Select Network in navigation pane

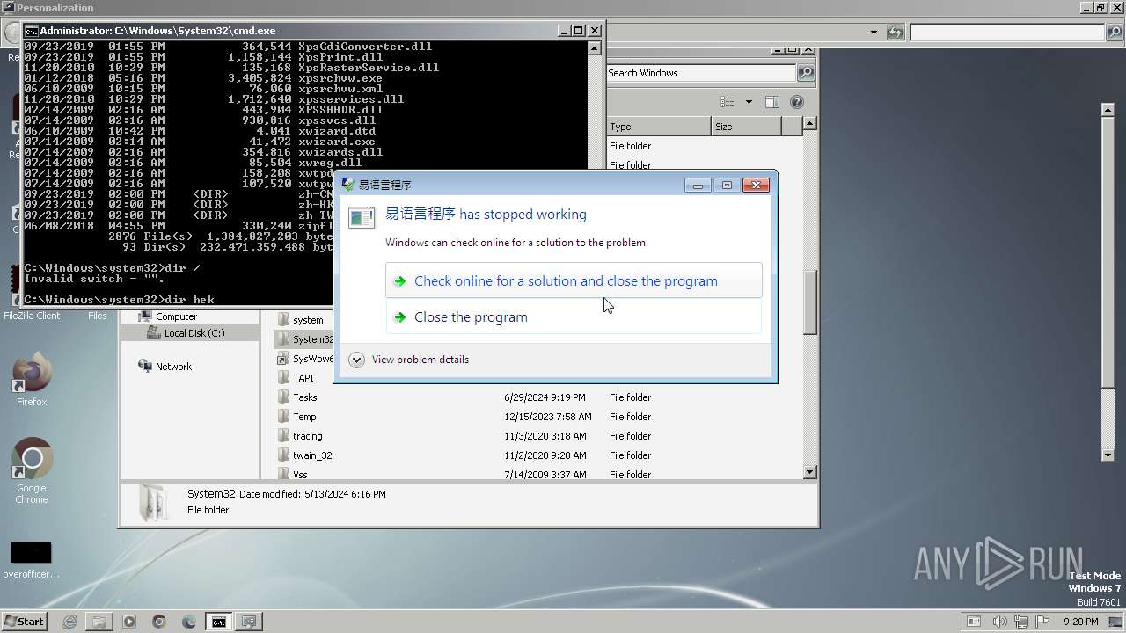[x=173, y=367]
